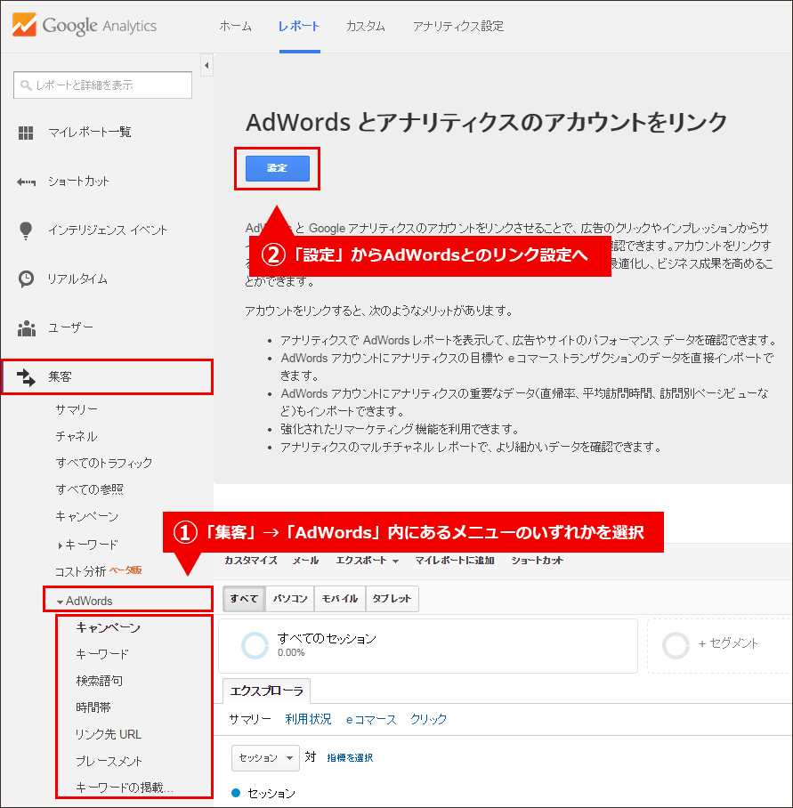Open サマリー under 集客
The width and height of the screenshot is (793, 808).
77,409
